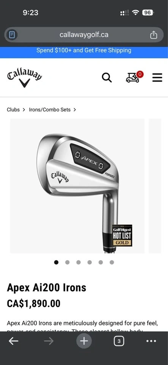Open the hamburger navigation menu
The image size is (168, 365).
[x=157, y=78]
